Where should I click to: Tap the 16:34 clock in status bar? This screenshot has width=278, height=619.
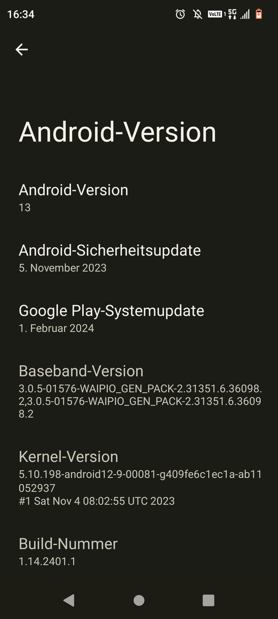pyautogui.click(x=21, y=14)
